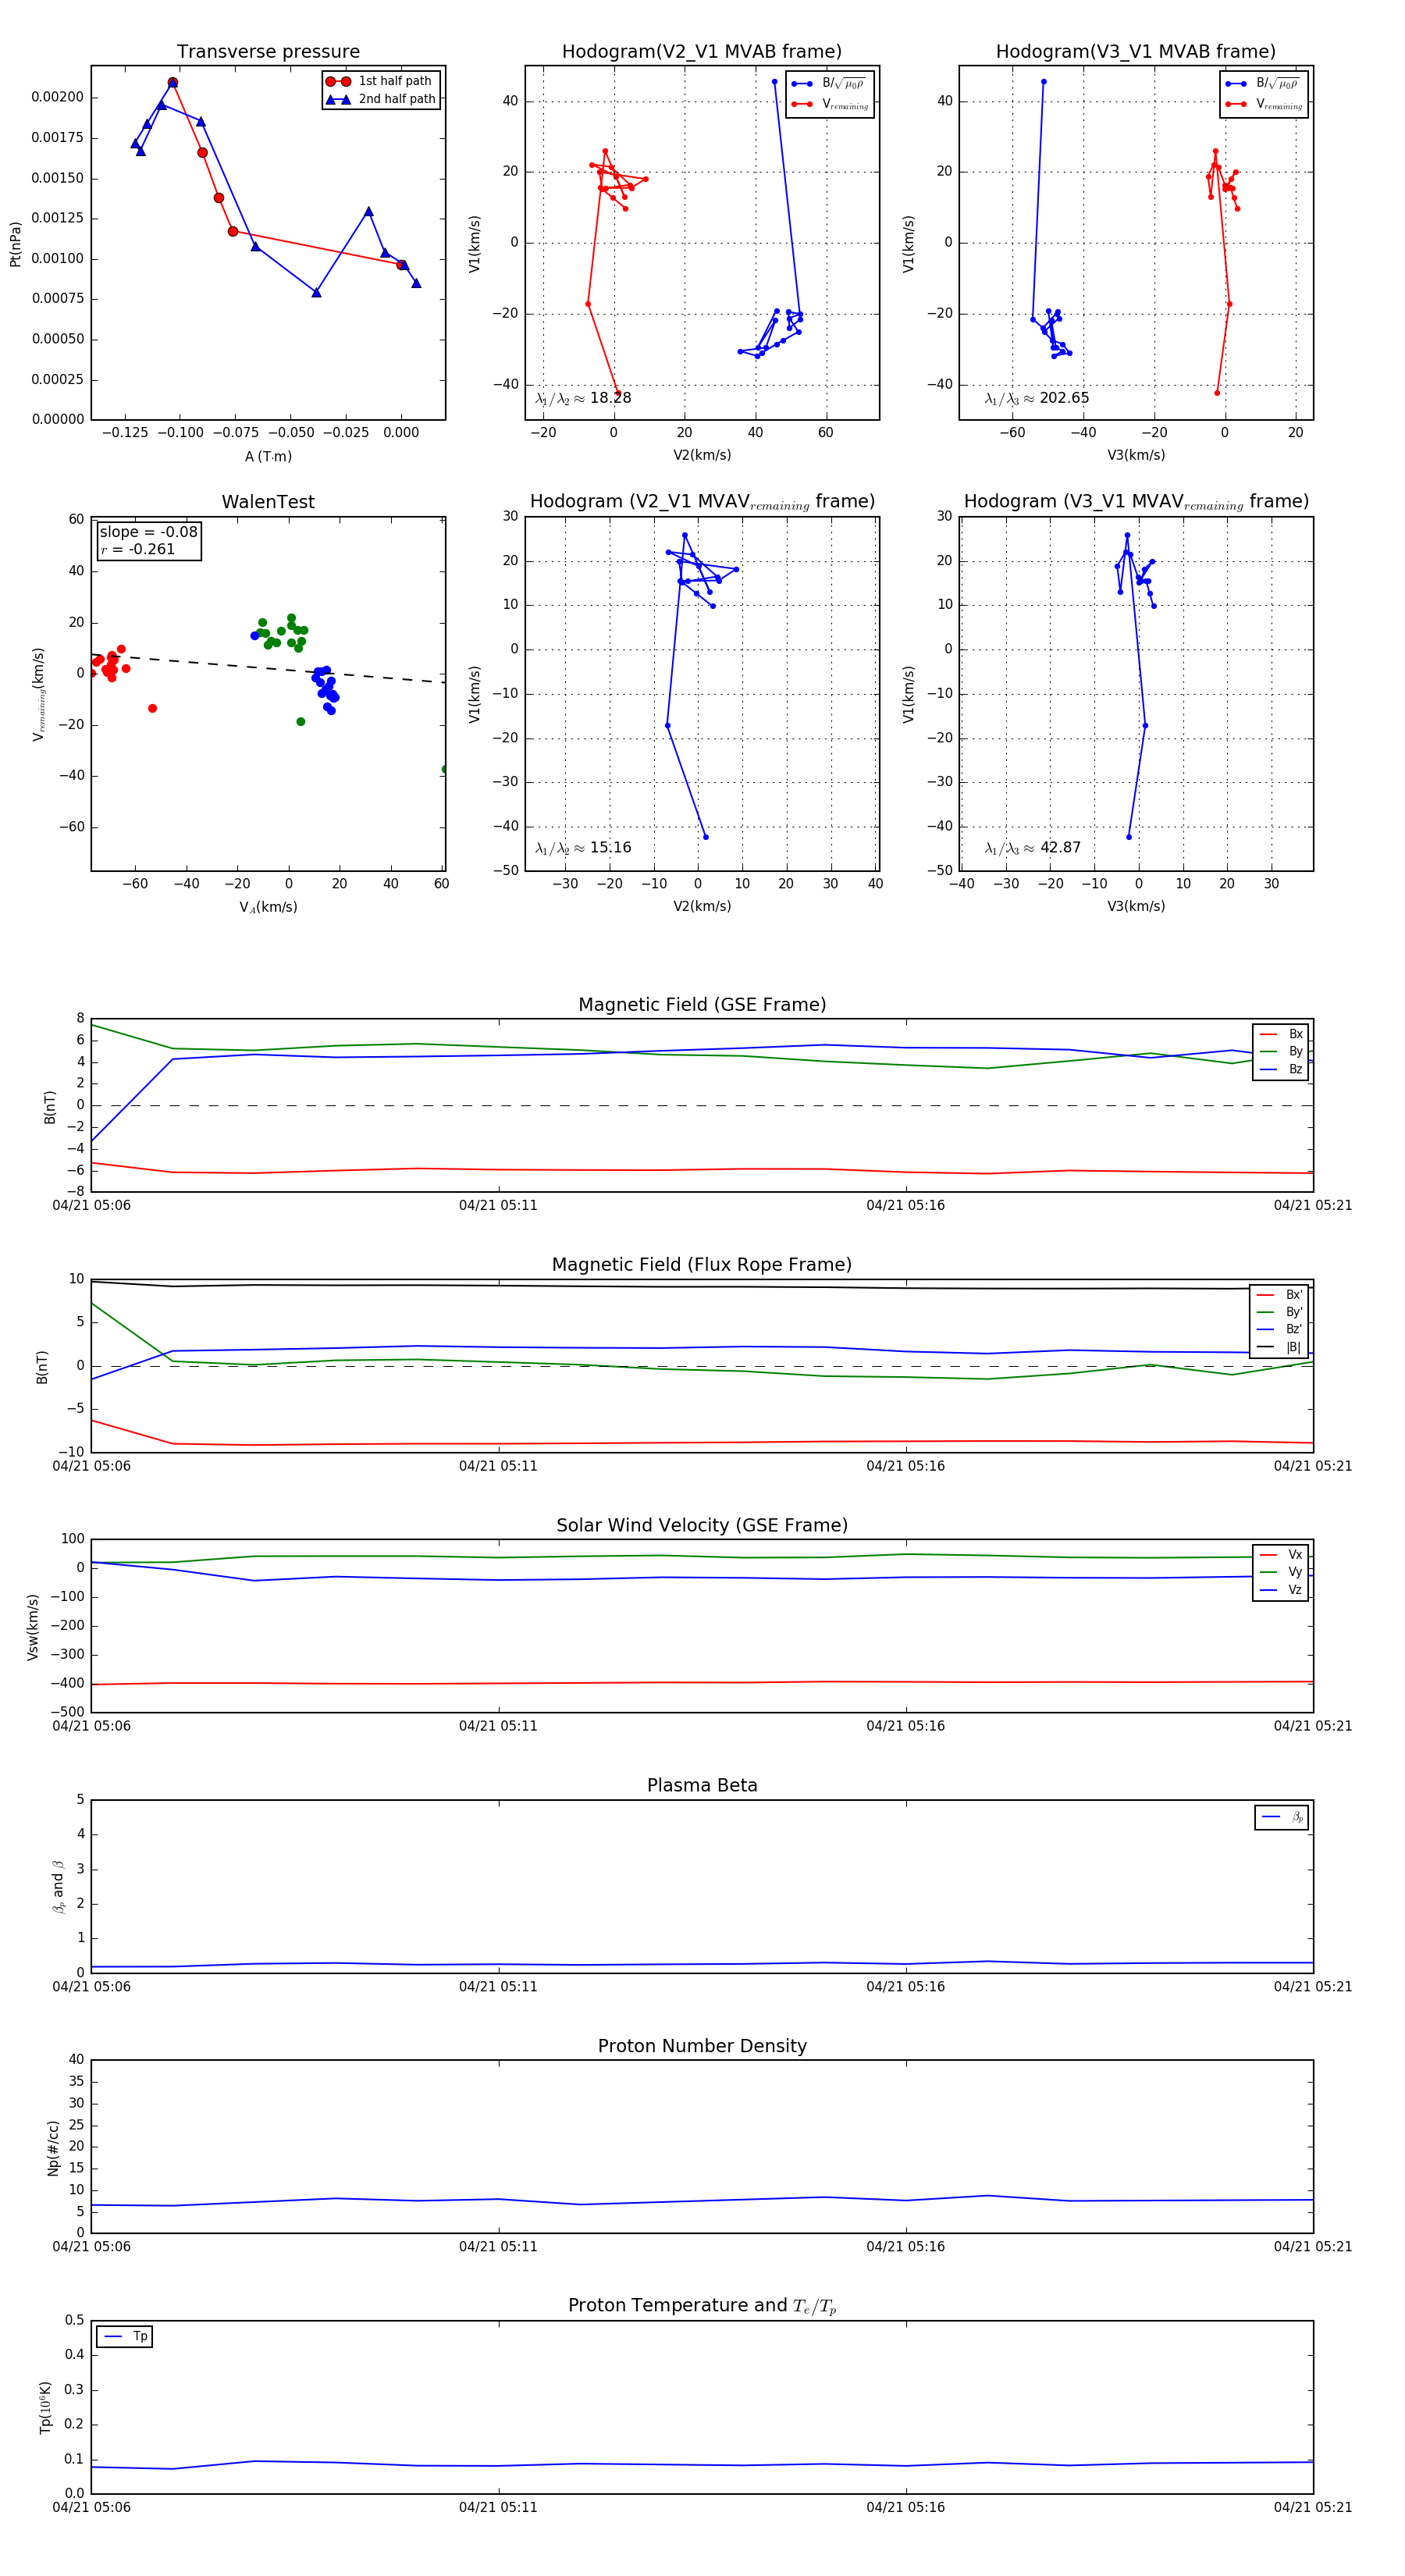Click the '04/21 05:21' tick under GSE magnetic field plot

(x=1313, y=1205)
